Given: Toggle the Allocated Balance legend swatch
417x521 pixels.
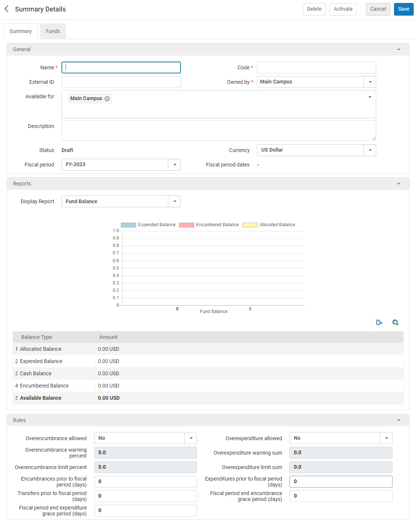Looking at the screenshot, I should 250,225.
